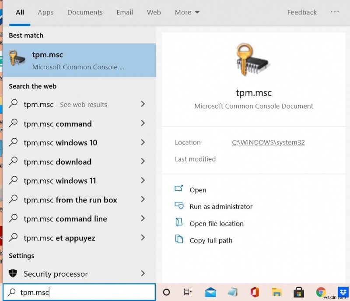Click the search input field
The width and height of the screenshot is (350, 301).
click(x=79, y=292)
